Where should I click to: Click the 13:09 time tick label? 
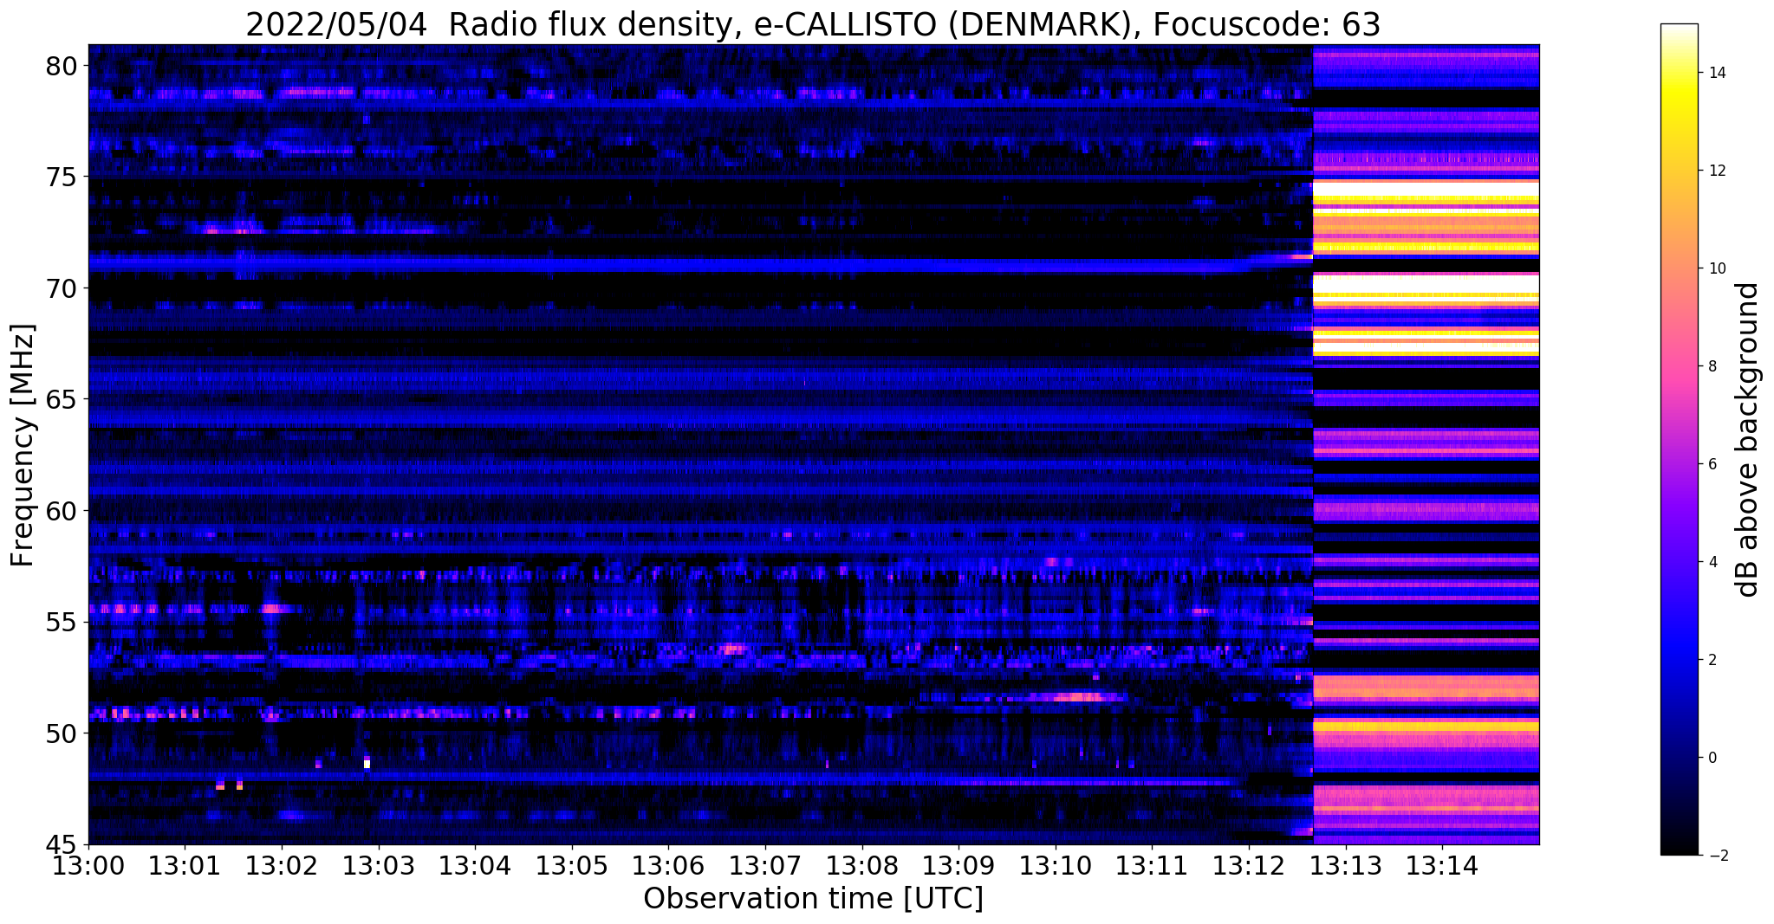click(958, 865)
